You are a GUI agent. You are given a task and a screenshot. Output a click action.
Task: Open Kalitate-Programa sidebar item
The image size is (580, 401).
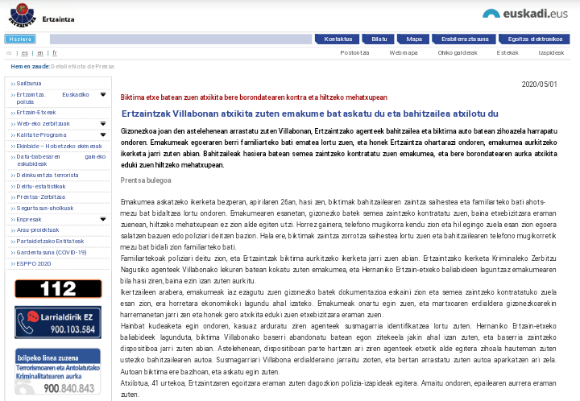(41, 135)
